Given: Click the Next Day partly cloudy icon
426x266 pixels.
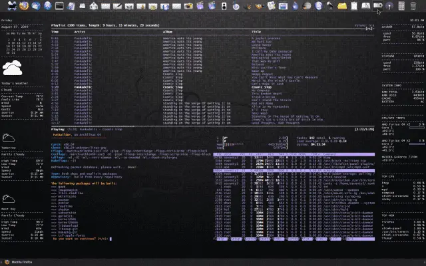Looking at the screenshot, I should click(x=9, y=199).
